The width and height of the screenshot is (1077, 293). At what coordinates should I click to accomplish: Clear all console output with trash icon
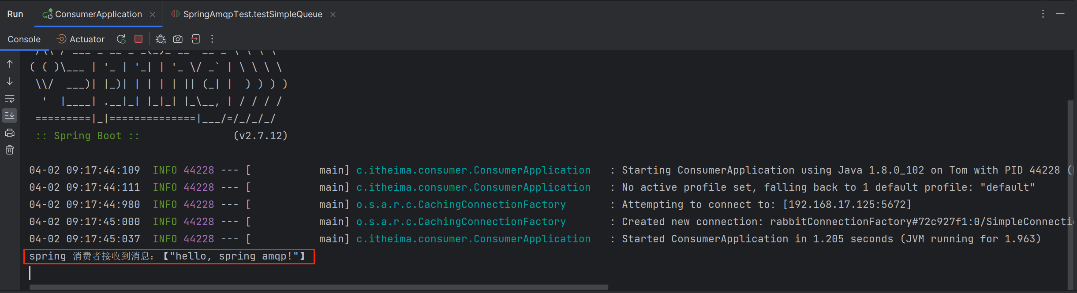coord(10,150)
